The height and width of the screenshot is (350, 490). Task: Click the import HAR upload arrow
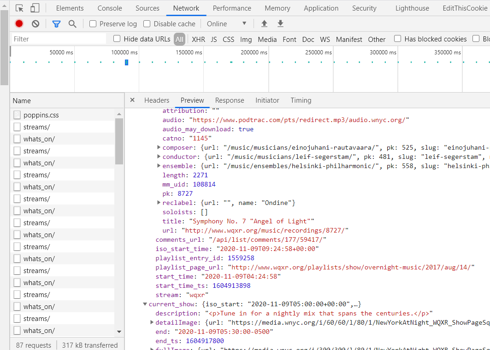(264, 24)
